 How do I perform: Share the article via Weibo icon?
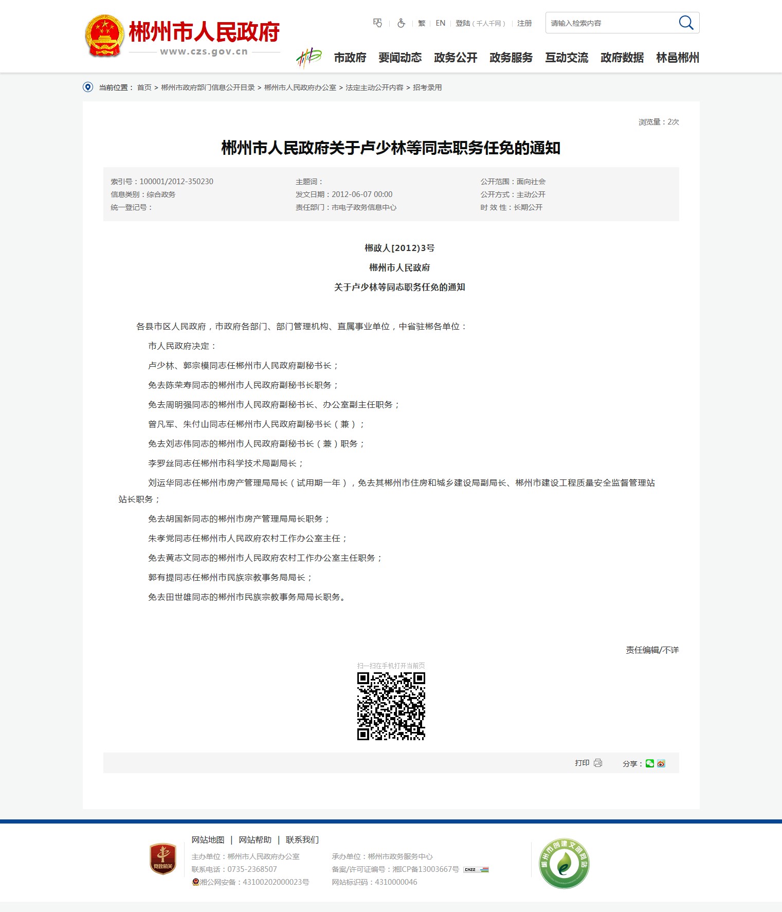pos(661,763)
